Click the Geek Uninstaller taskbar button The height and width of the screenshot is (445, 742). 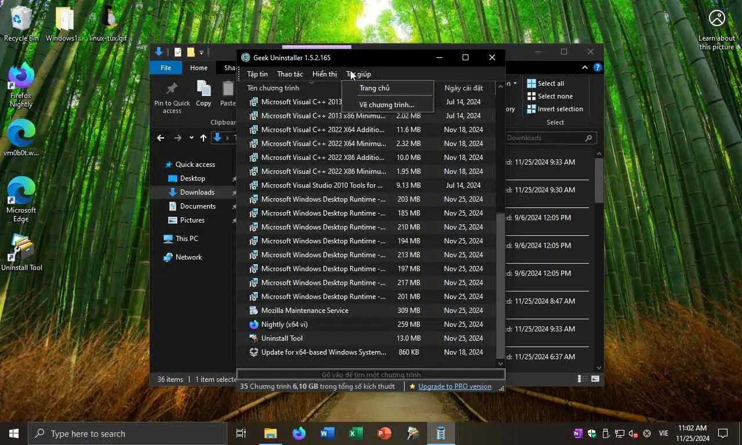pos(441,433)
